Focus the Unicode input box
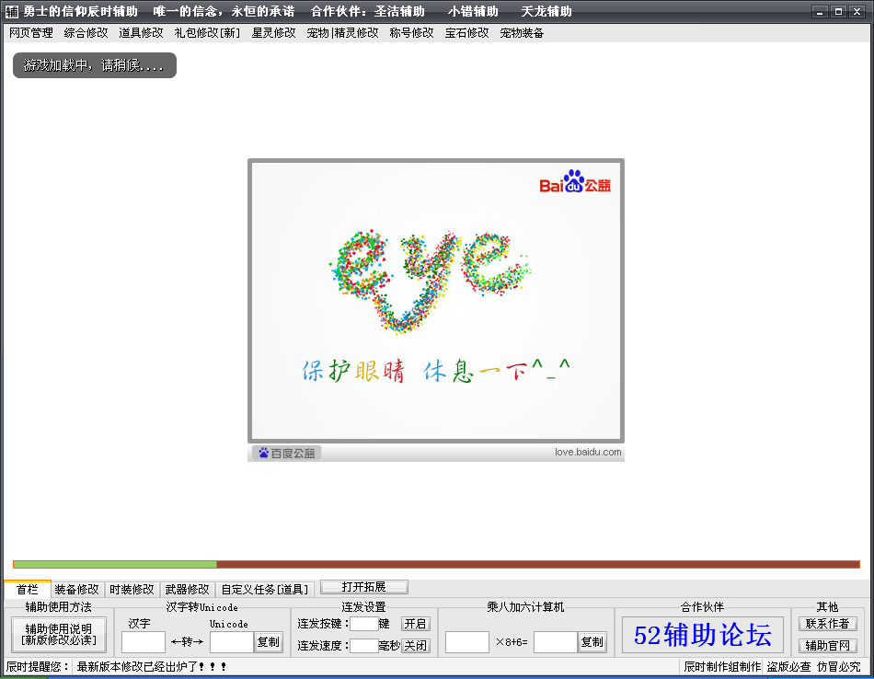This screenshot has height=679, width=874. (x=232, y=641)
